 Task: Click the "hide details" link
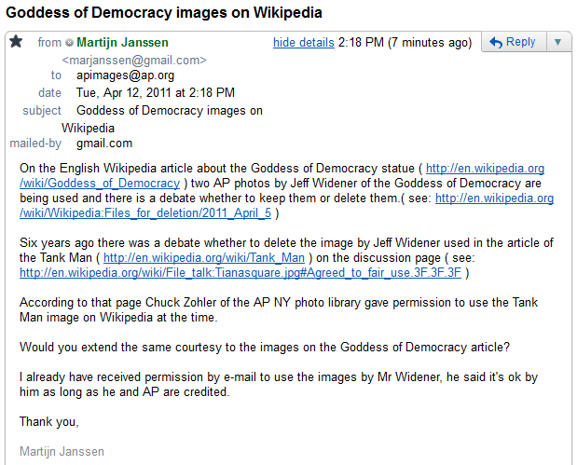coord(305,43)
